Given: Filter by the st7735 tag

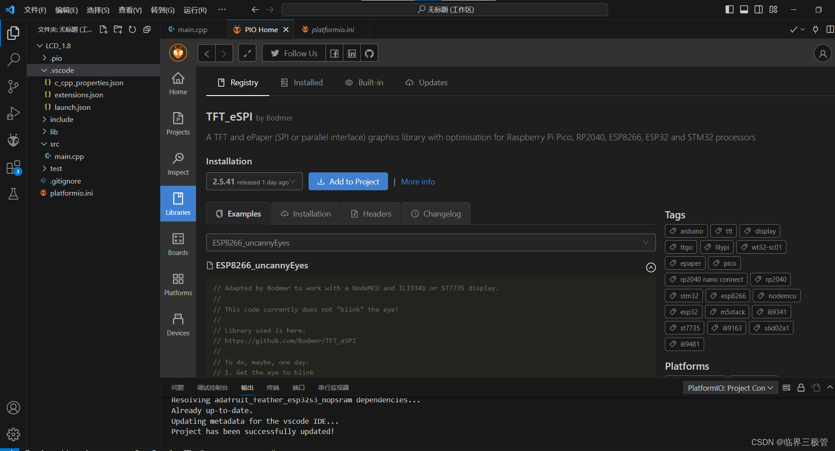Looking at the screenshot, I should (685, 328).
